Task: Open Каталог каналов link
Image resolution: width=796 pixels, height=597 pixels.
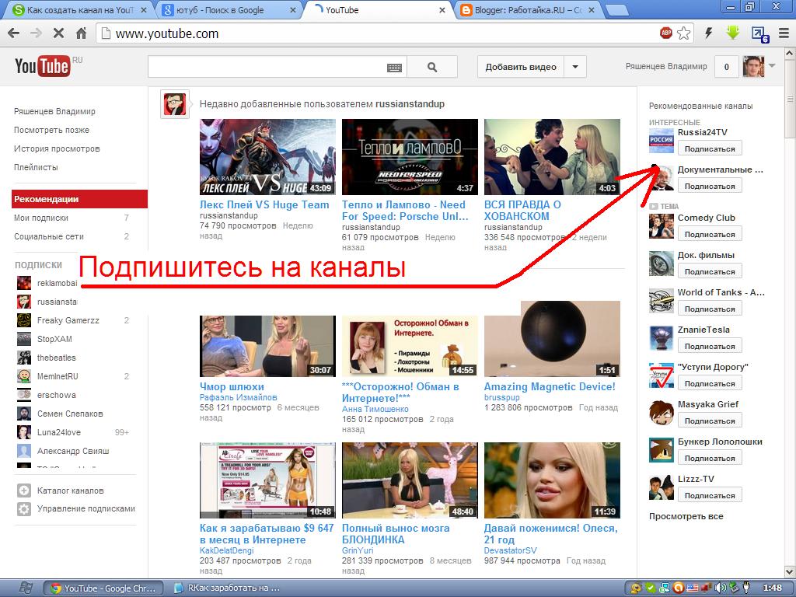Action: coord(71,491)
